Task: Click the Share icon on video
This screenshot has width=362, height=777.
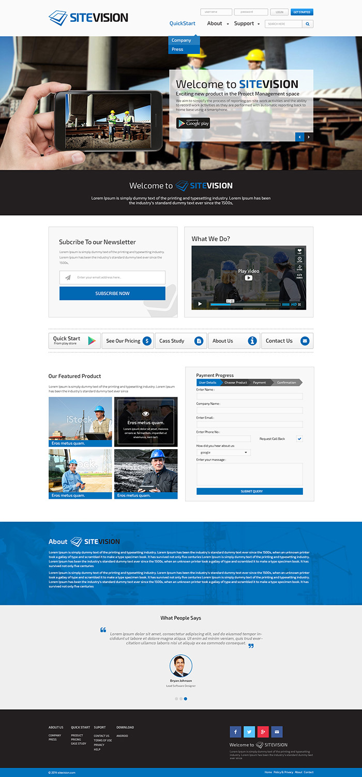Action: 299,267
